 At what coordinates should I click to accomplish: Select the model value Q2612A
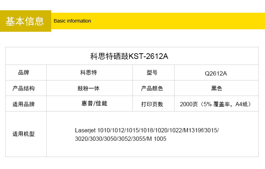click(216, 73)
